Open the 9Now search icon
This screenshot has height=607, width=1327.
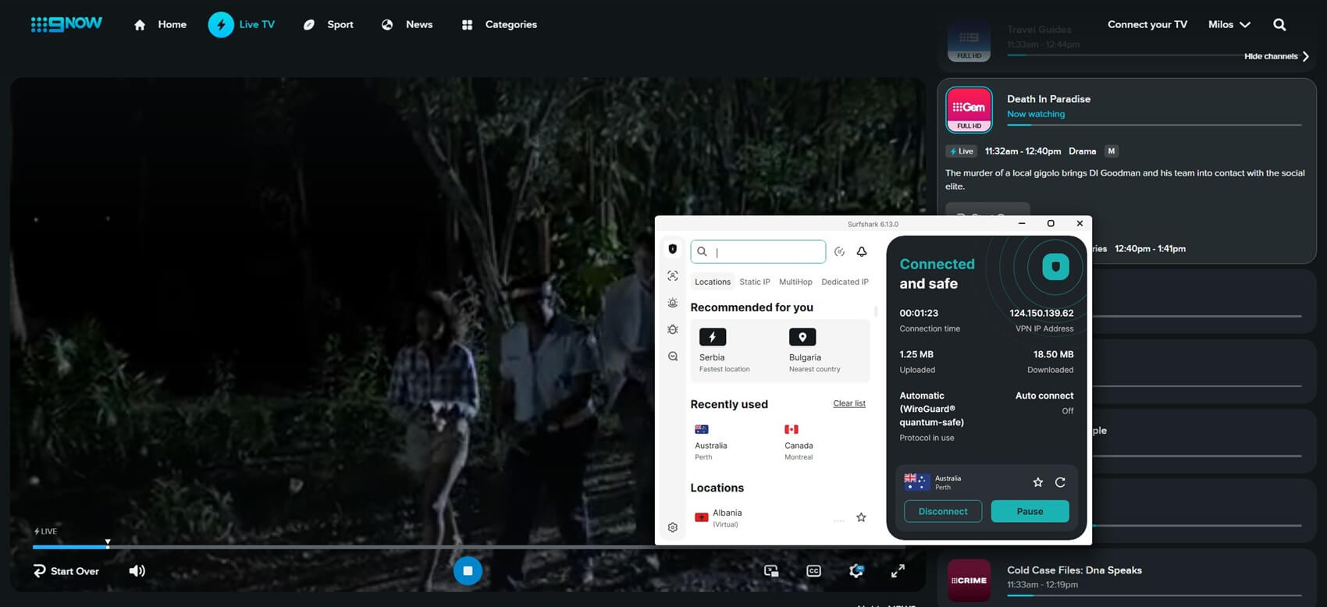click(1279, 24)
